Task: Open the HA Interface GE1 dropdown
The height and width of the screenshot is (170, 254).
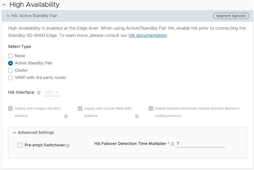Action: (x=51, y=93)
